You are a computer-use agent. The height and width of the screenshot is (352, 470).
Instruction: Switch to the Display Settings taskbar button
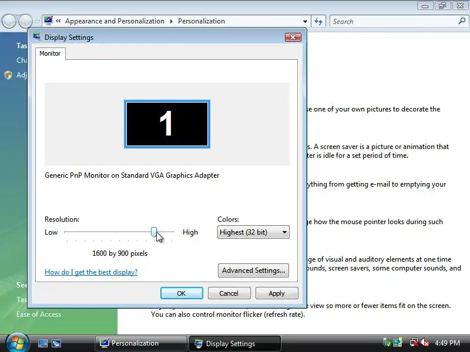pos(234,343)
